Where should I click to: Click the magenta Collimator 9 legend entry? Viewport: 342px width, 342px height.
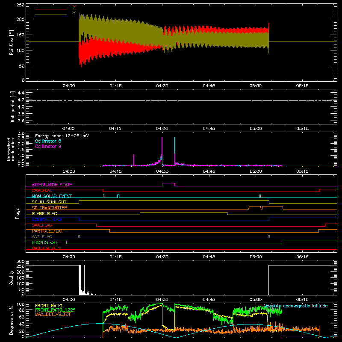[48, 146]
